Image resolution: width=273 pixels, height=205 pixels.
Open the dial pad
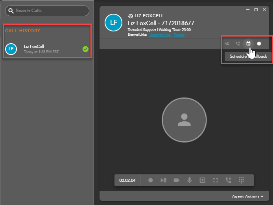click(242, 180)
